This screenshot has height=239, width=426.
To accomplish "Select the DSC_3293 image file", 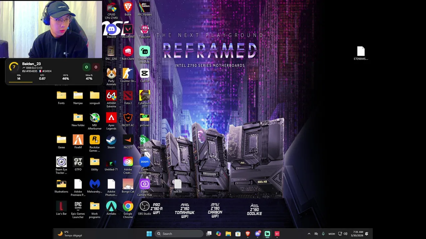I will tap(111, 53).
